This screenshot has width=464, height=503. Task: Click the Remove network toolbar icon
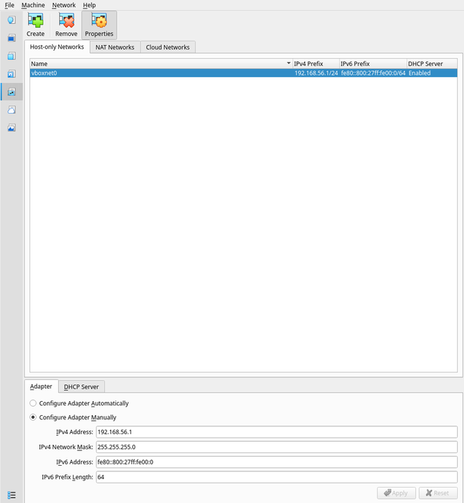[66, 25]
